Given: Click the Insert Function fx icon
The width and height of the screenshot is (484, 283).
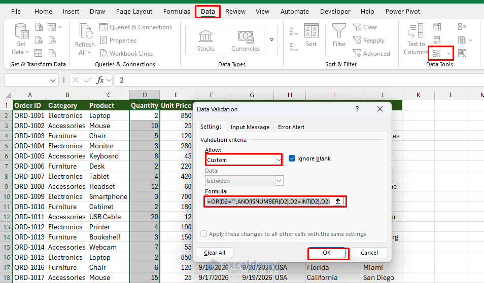Looking at the screenshot, I should click(100, 80).
